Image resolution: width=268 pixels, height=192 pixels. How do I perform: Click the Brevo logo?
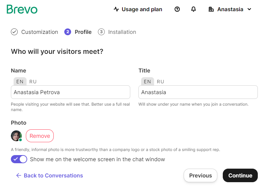[x=22, y=9]
